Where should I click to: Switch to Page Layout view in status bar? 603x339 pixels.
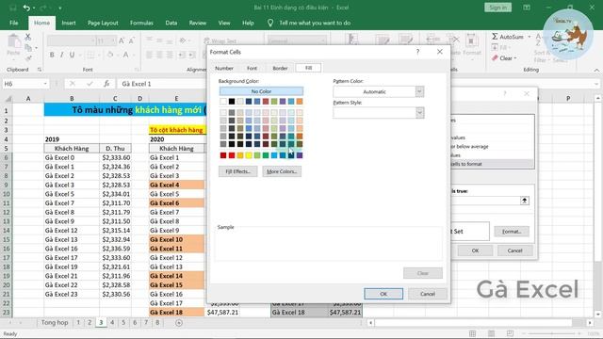[491, 333]
